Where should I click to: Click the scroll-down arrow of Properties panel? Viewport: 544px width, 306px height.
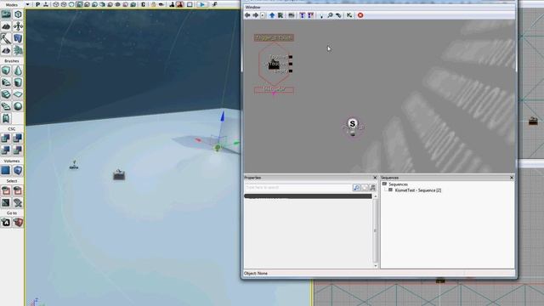[376, 266]
